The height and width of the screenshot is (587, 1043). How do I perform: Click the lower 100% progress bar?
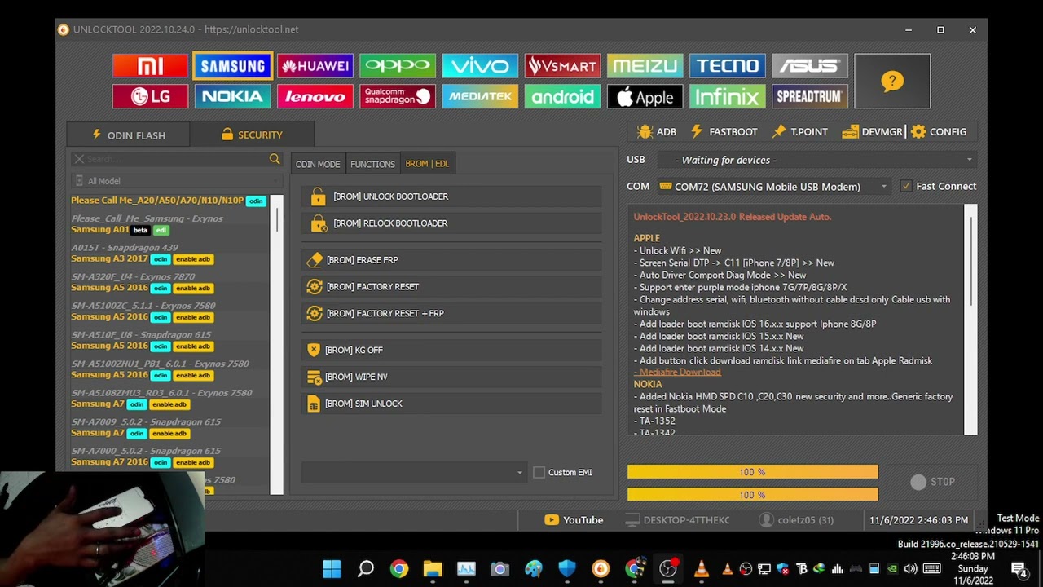pyautogui.click(x=752, y=495)
